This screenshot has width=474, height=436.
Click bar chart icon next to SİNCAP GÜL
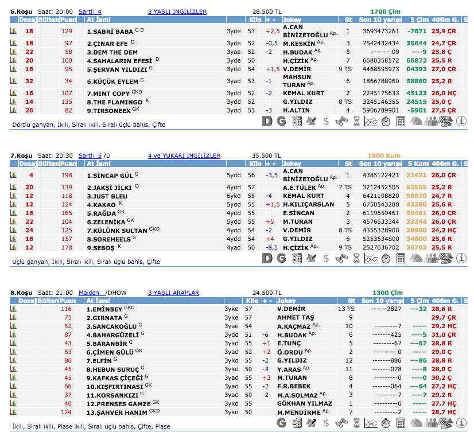(14, 175)
